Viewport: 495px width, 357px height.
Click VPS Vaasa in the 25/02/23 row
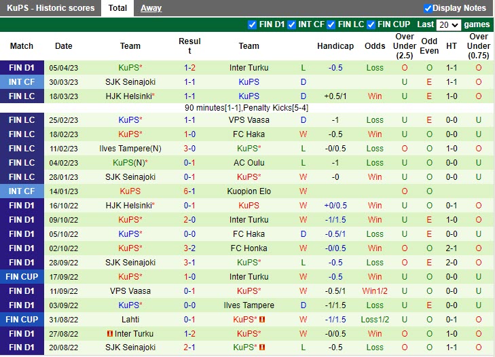point(249,120)
